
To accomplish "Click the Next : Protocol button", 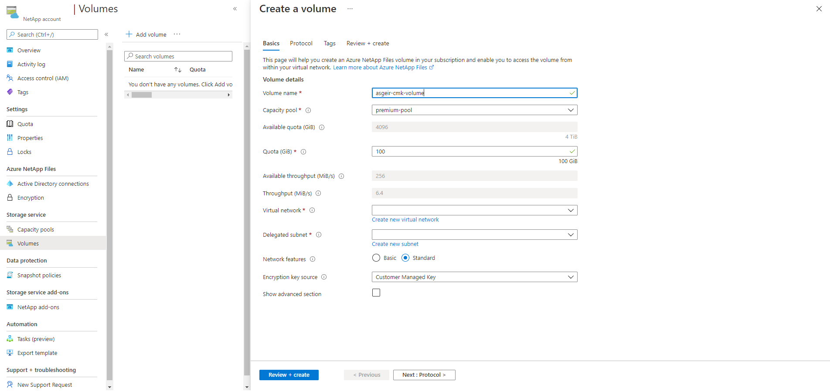I will [424, 375].
